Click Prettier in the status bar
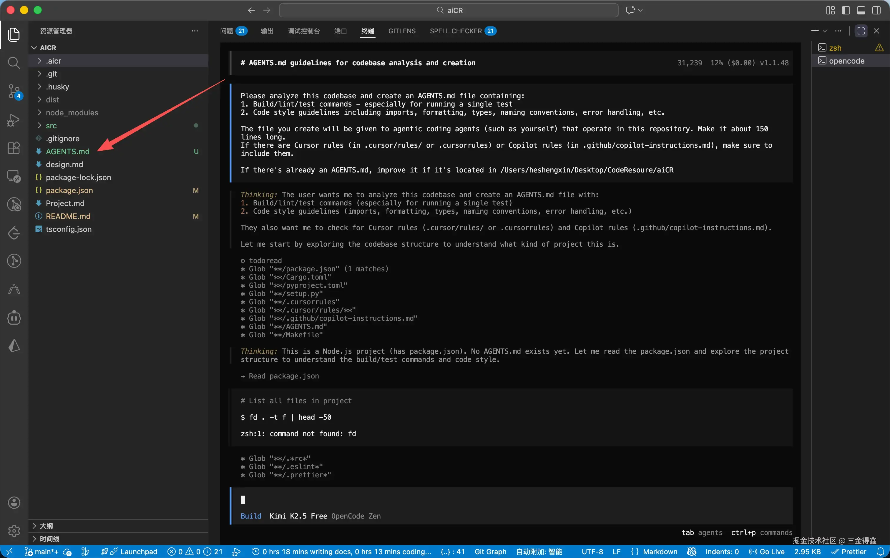 pyautogui.click(x=849, y=551)
